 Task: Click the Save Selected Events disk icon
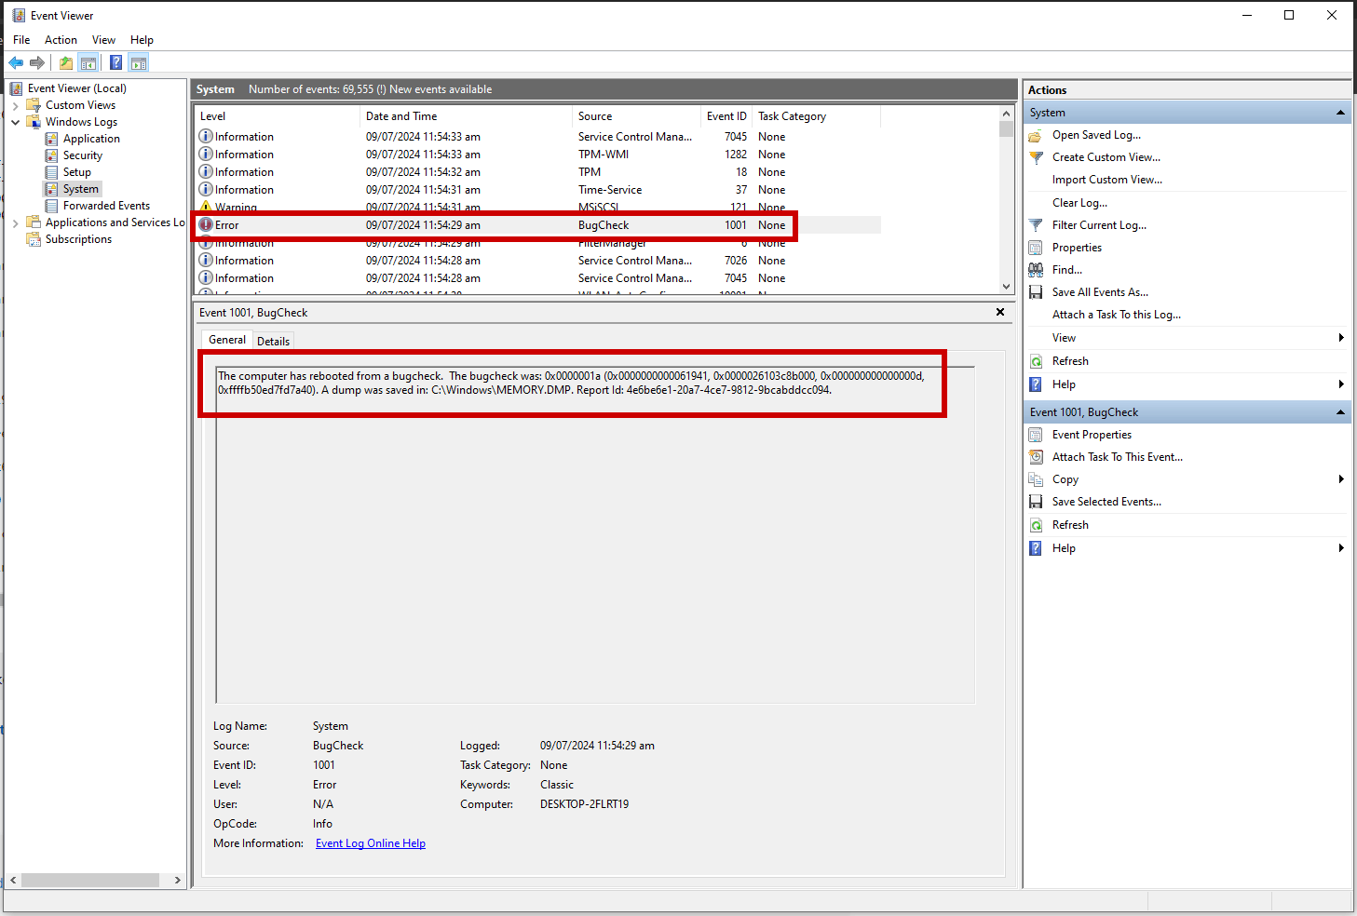pyautogui.click(x=1036, y=502)
